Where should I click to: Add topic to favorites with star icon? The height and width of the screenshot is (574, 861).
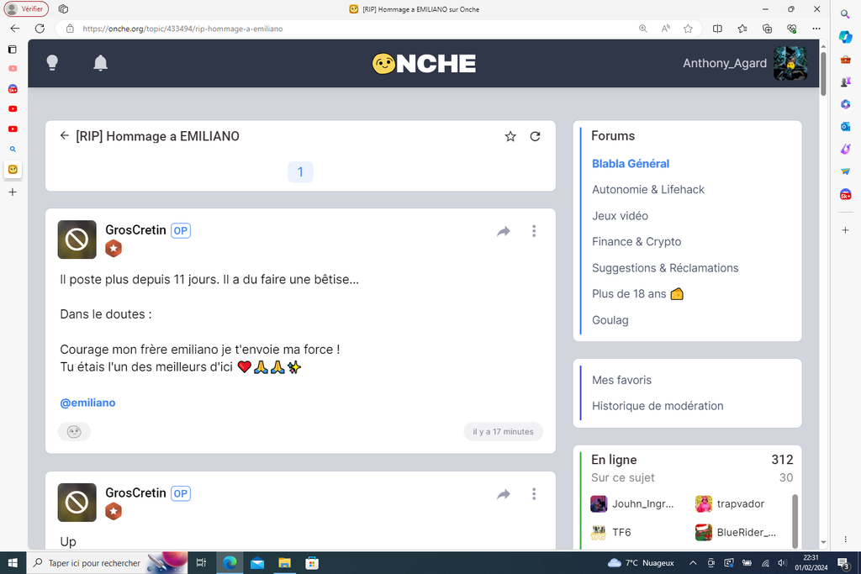point(510,137)
